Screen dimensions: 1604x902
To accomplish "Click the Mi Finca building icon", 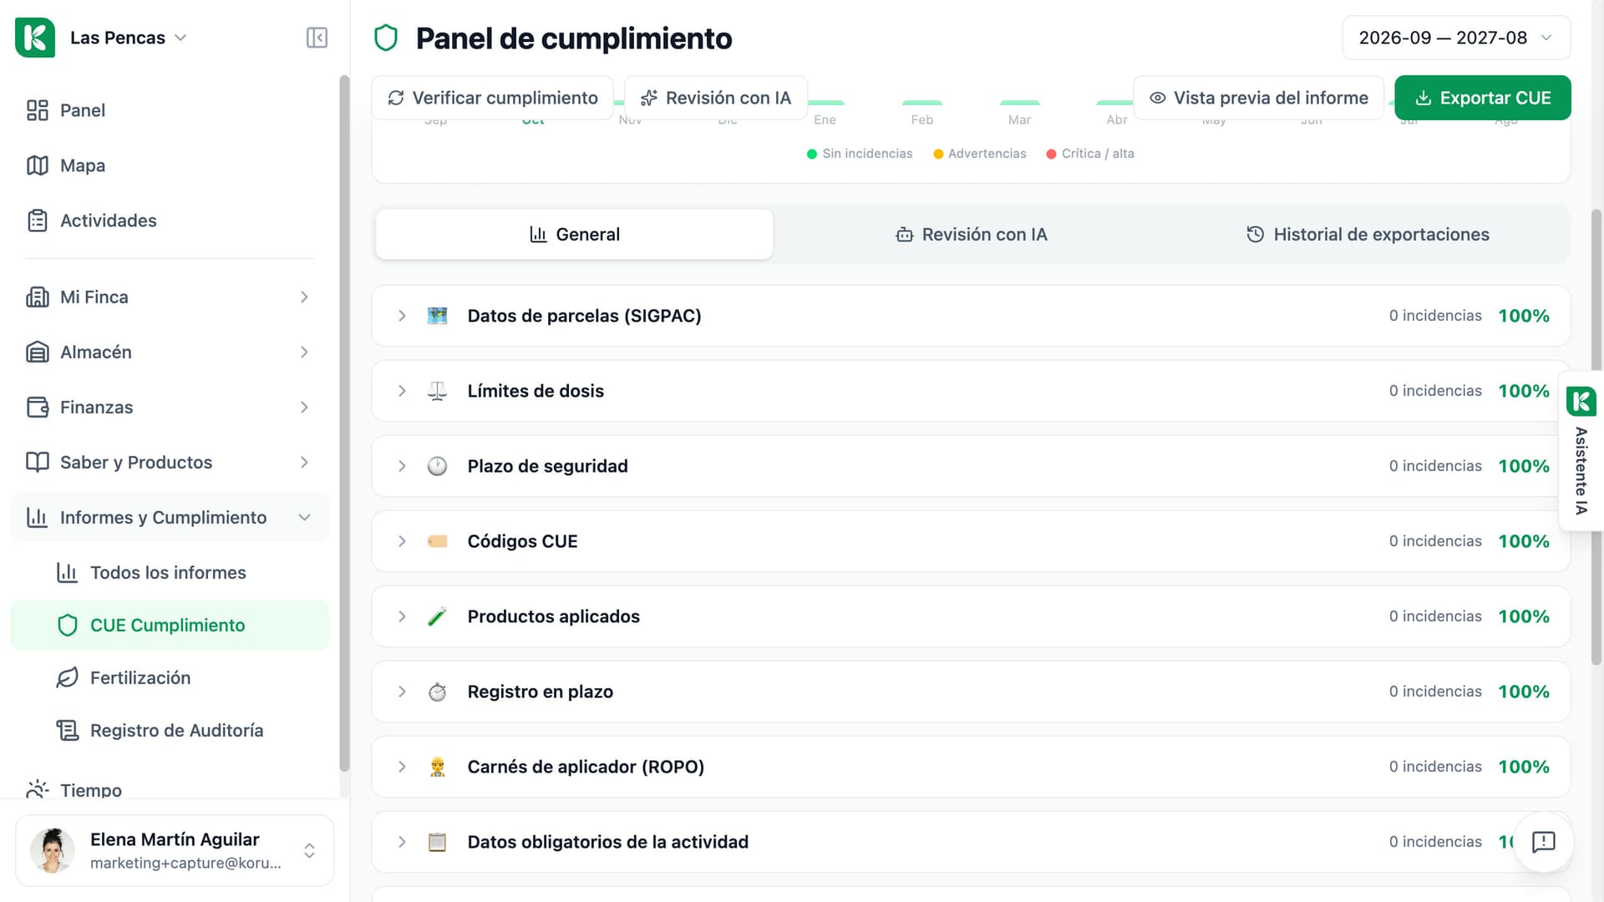I will pyautogui.click(x=38, y=297).
